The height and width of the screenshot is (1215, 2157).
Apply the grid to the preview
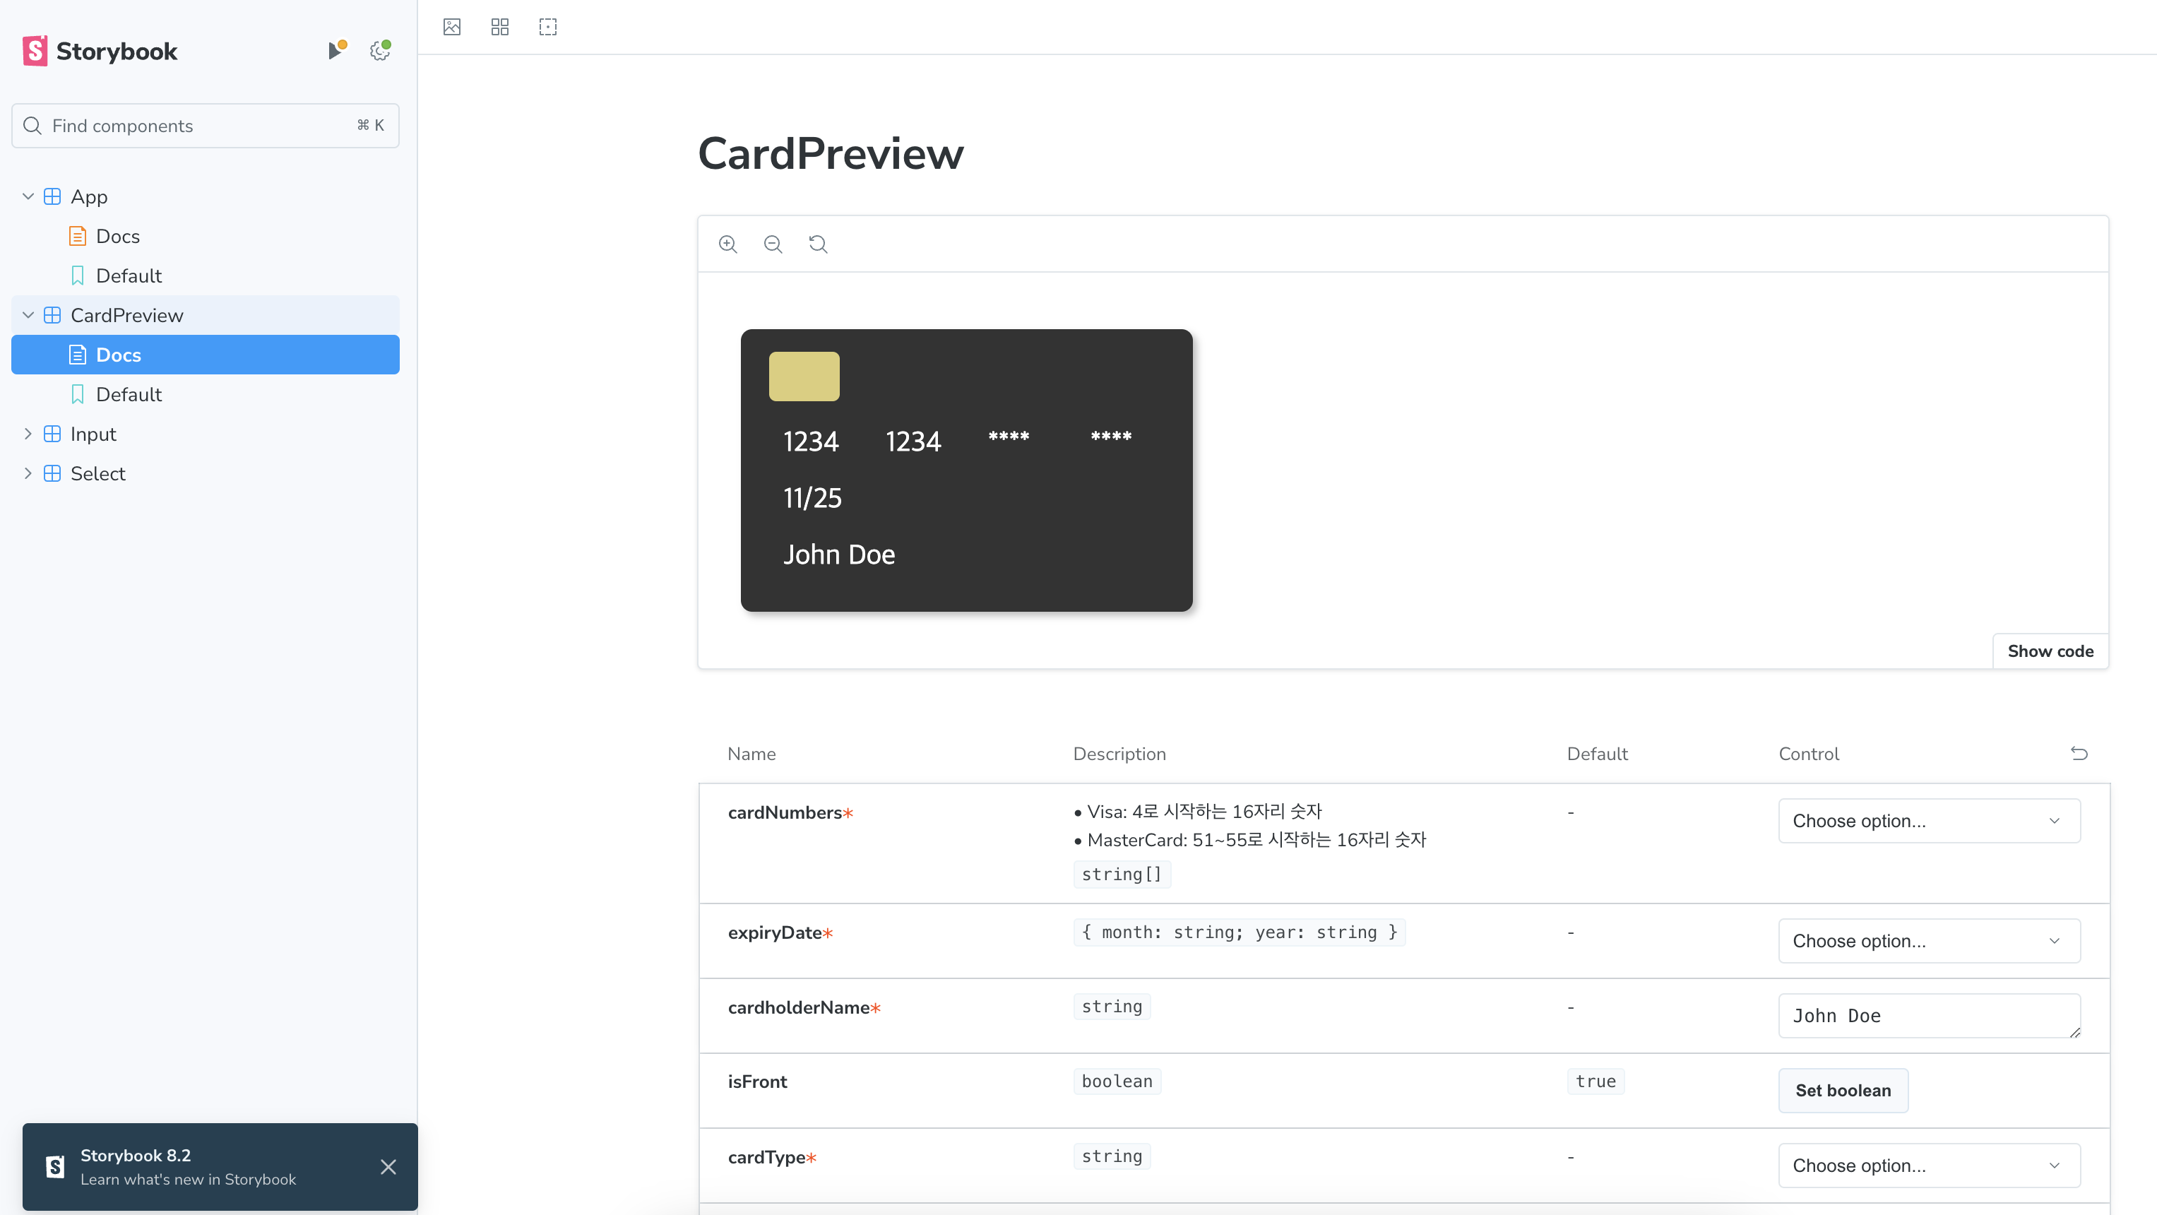(x=500, y=27)
